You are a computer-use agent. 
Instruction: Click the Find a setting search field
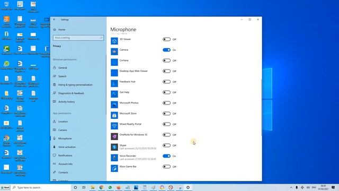click(x=78, y=38)
